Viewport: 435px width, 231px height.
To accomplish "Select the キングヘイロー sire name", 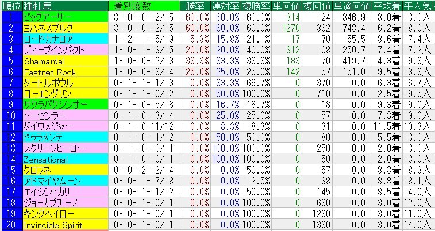I will click(48, 214).
